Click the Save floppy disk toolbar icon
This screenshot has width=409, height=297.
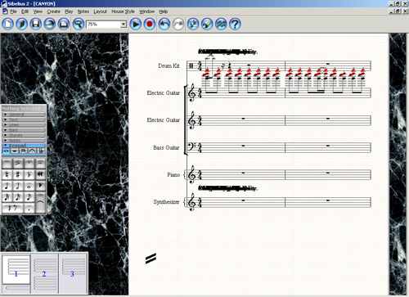tap(36, 24)
